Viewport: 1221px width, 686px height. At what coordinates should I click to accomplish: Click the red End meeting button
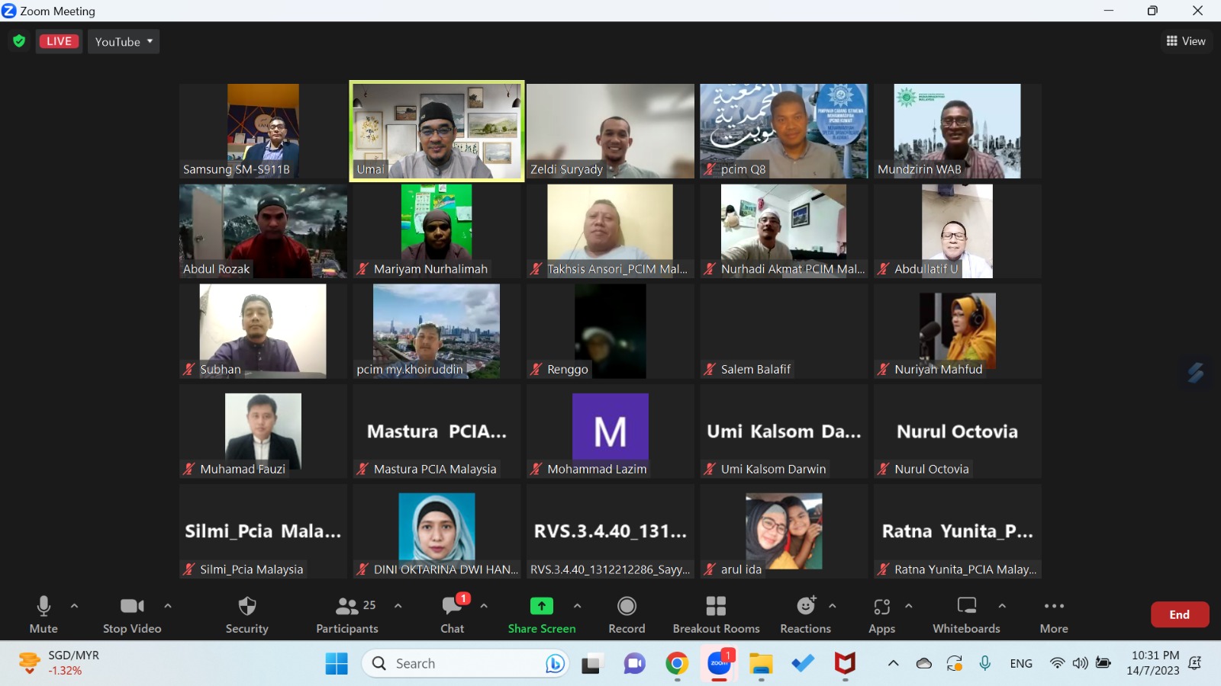1179,614
